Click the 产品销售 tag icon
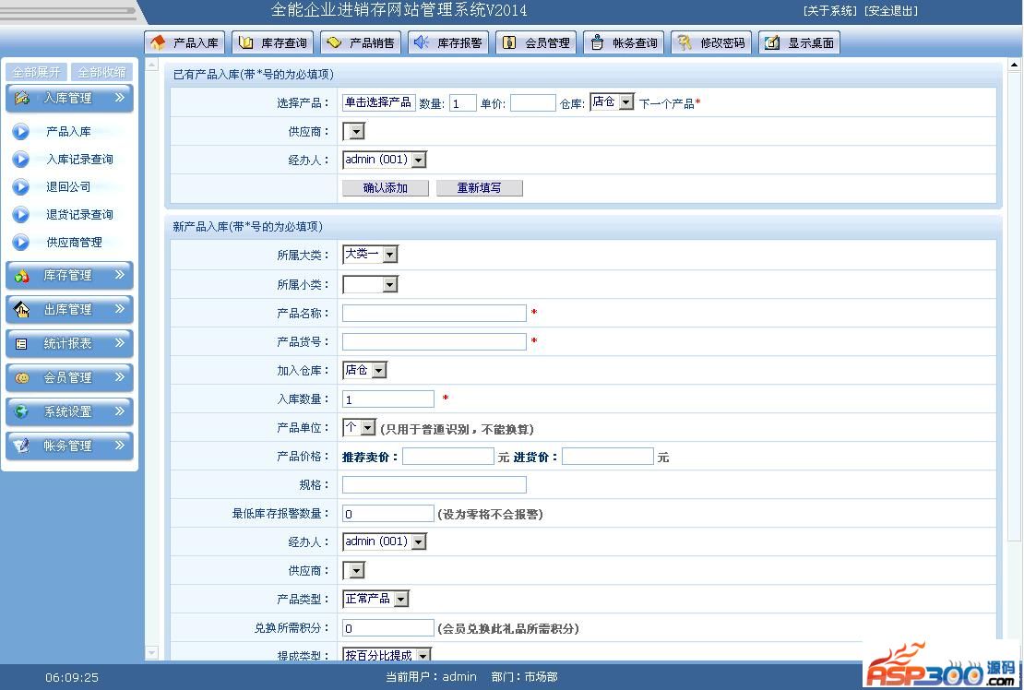The width and height of the screenshot is (1024, 690). pos(334,42)
